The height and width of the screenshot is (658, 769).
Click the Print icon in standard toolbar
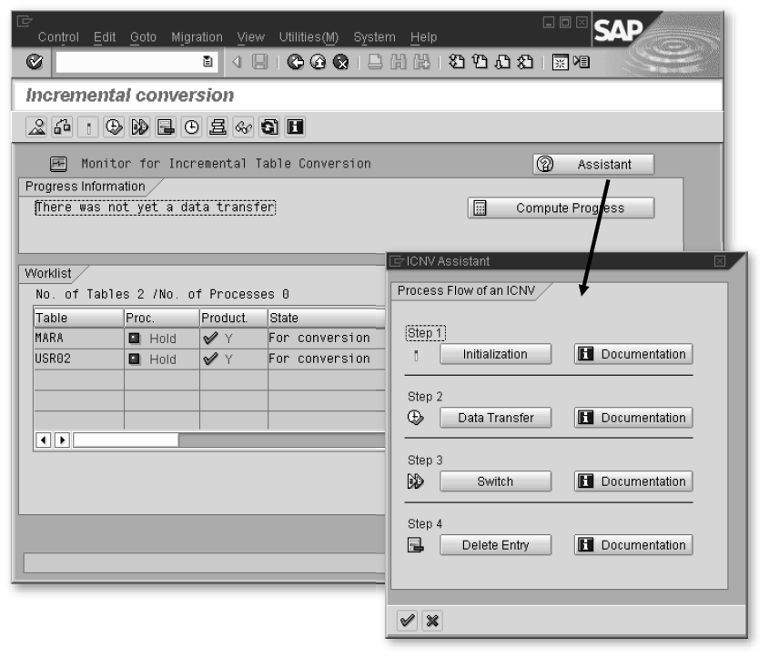[375, 62]
